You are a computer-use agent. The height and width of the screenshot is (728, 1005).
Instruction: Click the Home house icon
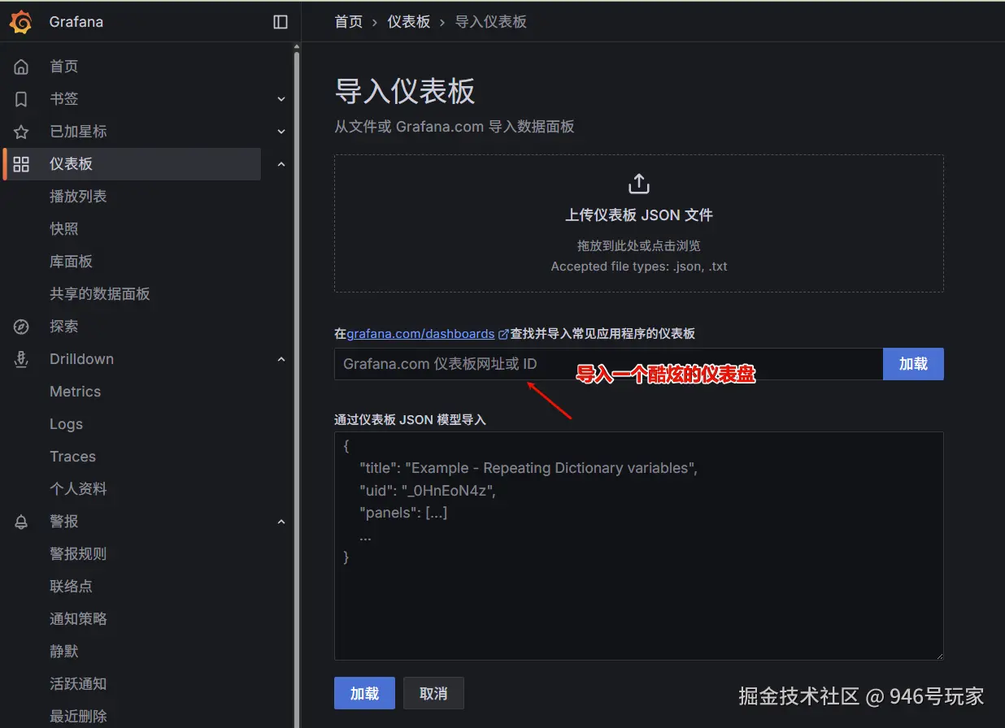coord(21,67)
